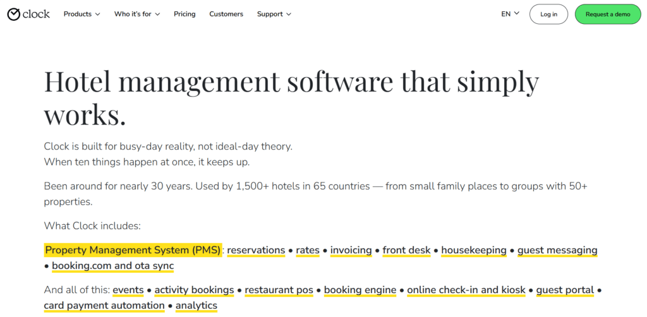Click the 'What Clock includes:' text
This screenshot has height=317, width=647.
pyautogui.click(x=92, y=226)
